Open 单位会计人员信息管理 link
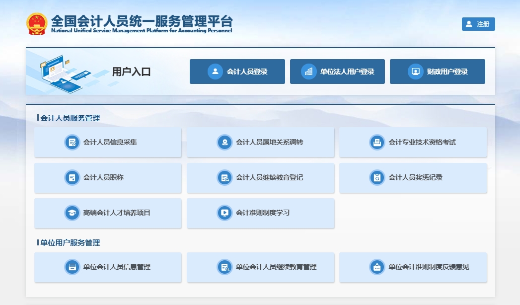The height and width of the screenshot is (305, 520). (x=116, y=267)
